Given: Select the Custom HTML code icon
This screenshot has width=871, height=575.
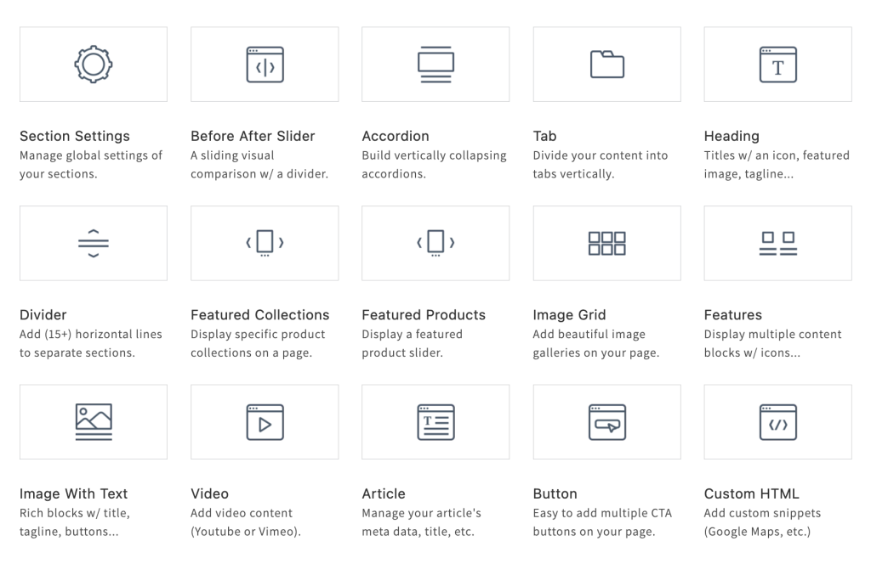Looking at the screenshot, I should pyautogui.click(x=777, y=422).
